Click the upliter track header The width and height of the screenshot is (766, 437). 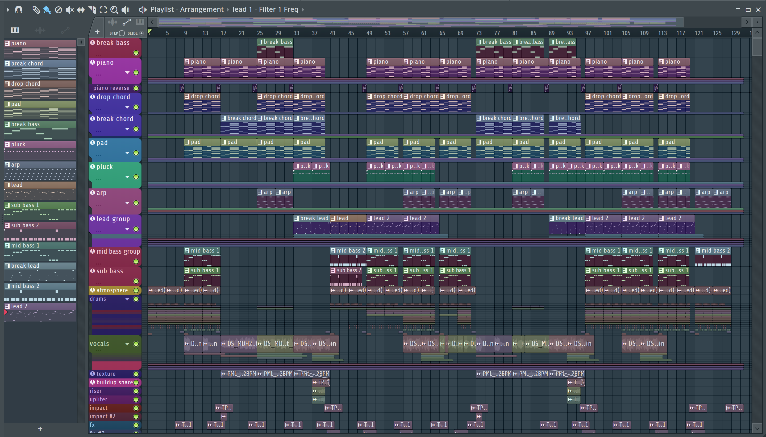(115, 399)
